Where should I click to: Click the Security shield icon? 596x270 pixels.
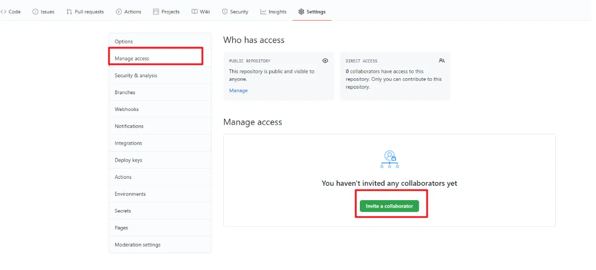pyautogui.click(x=225, y=12)
